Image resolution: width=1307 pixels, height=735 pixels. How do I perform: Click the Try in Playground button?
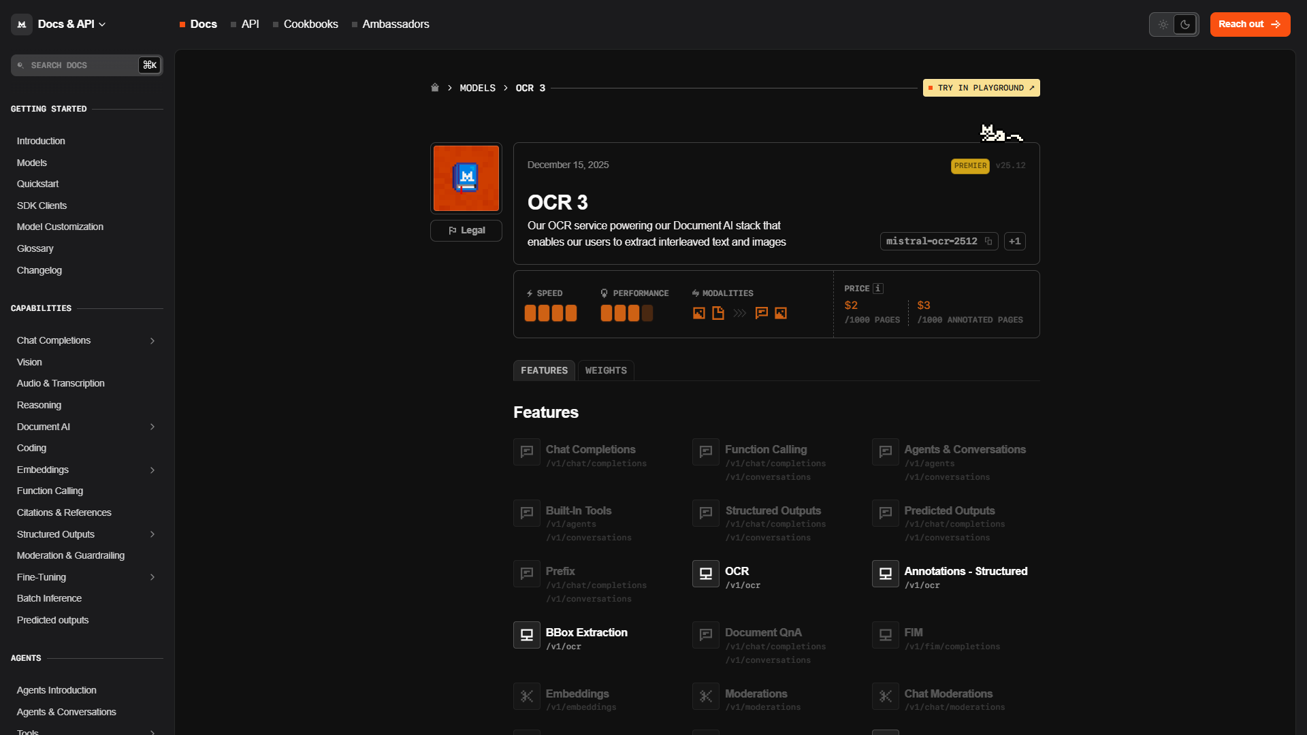pos(981,88)
